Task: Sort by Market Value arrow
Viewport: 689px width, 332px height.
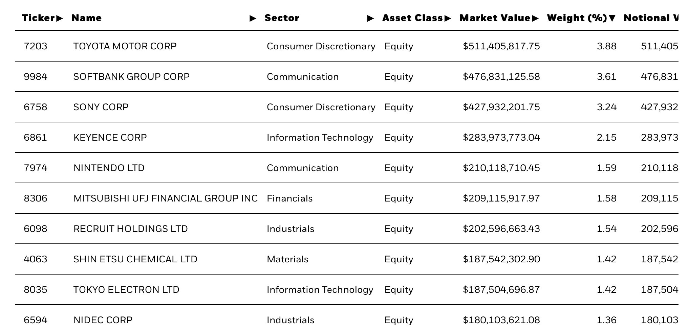Action: [535, 18]
